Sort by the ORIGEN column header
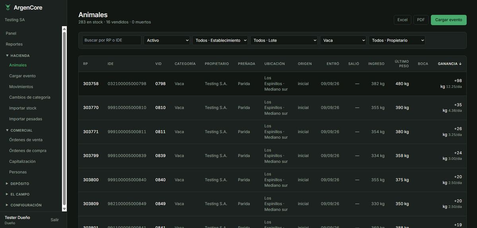 click(x=305, y=64)
